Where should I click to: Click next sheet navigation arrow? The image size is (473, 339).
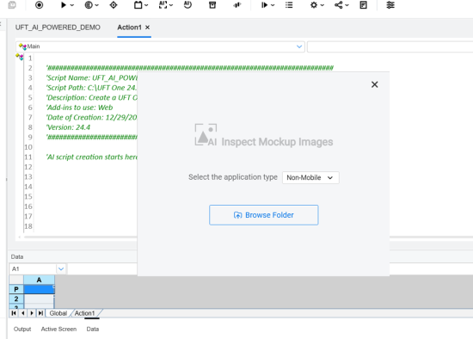(x=32, y=313)
